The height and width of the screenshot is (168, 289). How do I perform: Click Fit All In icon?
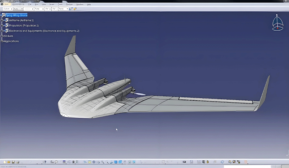pyautogui.click(x=89, y=162)
